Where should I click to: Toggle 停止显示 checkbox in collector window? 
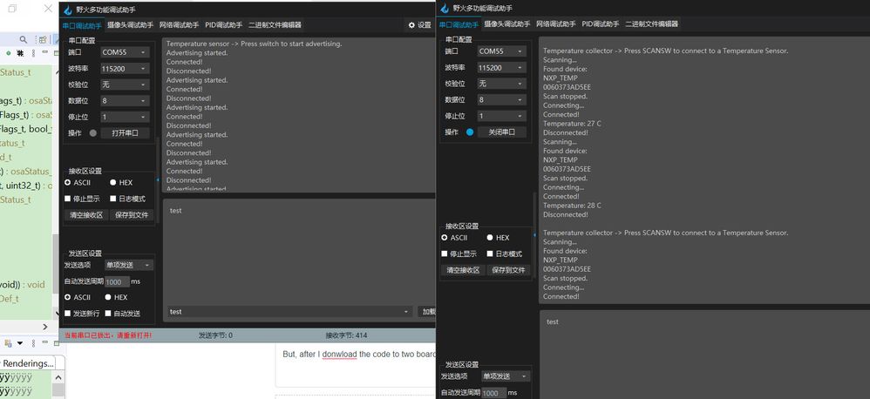(x=445, y=254)
